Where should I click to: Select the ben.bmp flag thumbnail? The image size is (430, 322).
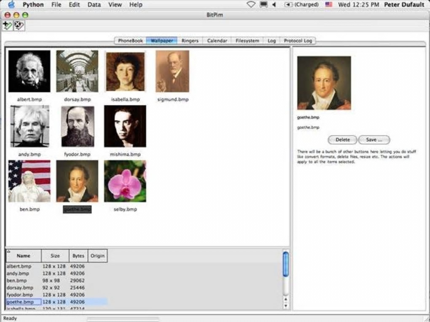30,181
